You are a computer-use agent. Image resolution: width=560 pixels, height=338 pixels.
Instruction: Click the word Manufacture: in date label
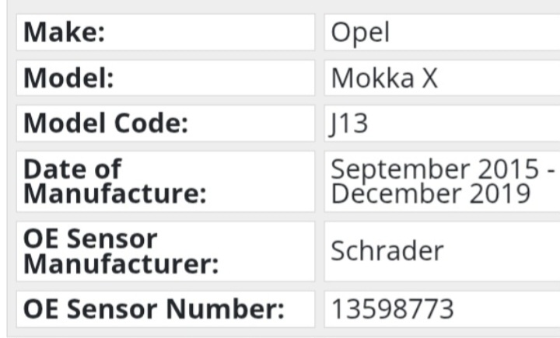click(114, 193)
